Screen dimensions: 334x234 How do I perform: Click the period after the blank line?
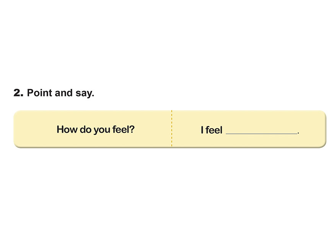click(x=298, y=133)
